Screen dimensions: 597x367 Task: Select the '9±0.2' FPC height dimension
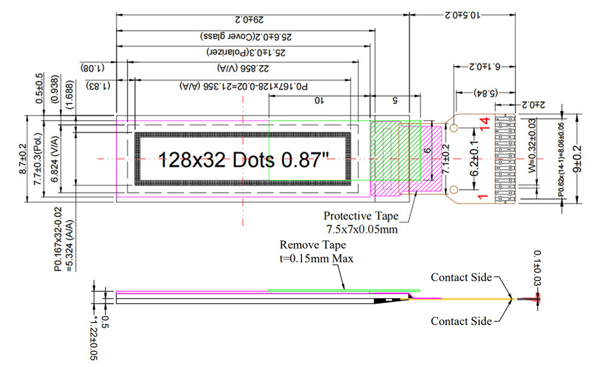coord(577,159)
